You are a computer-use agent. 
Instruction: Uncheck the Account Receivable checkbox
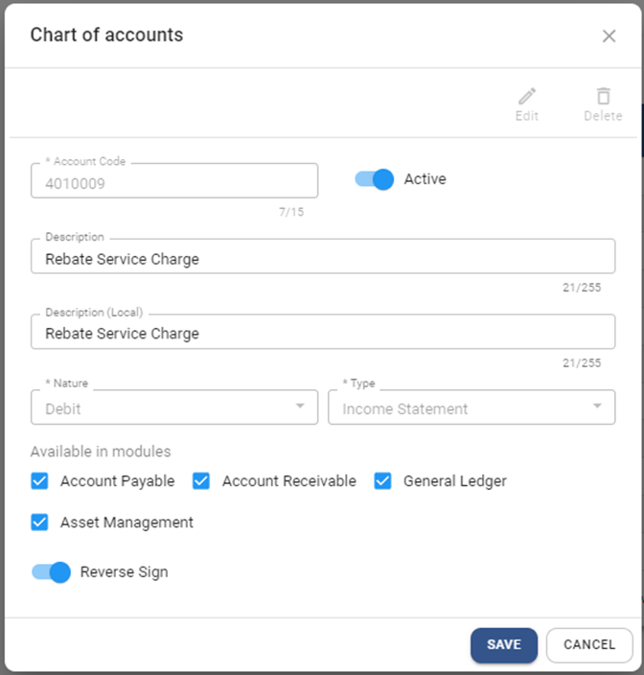[201, 481]
